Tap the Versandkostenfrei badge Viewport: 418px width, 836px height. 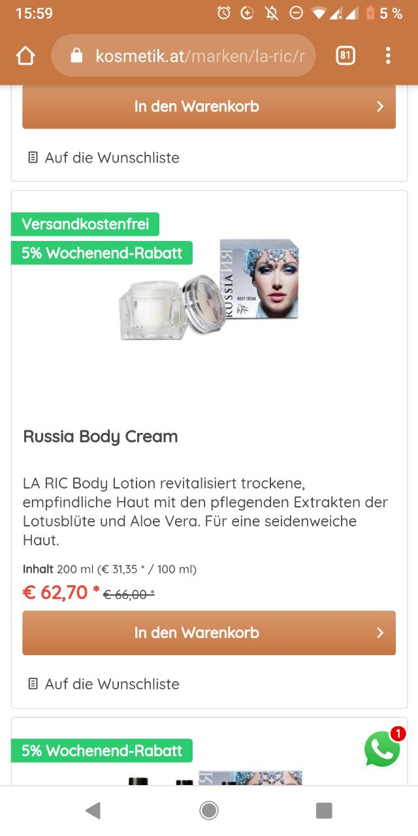[x=85, y=224]
